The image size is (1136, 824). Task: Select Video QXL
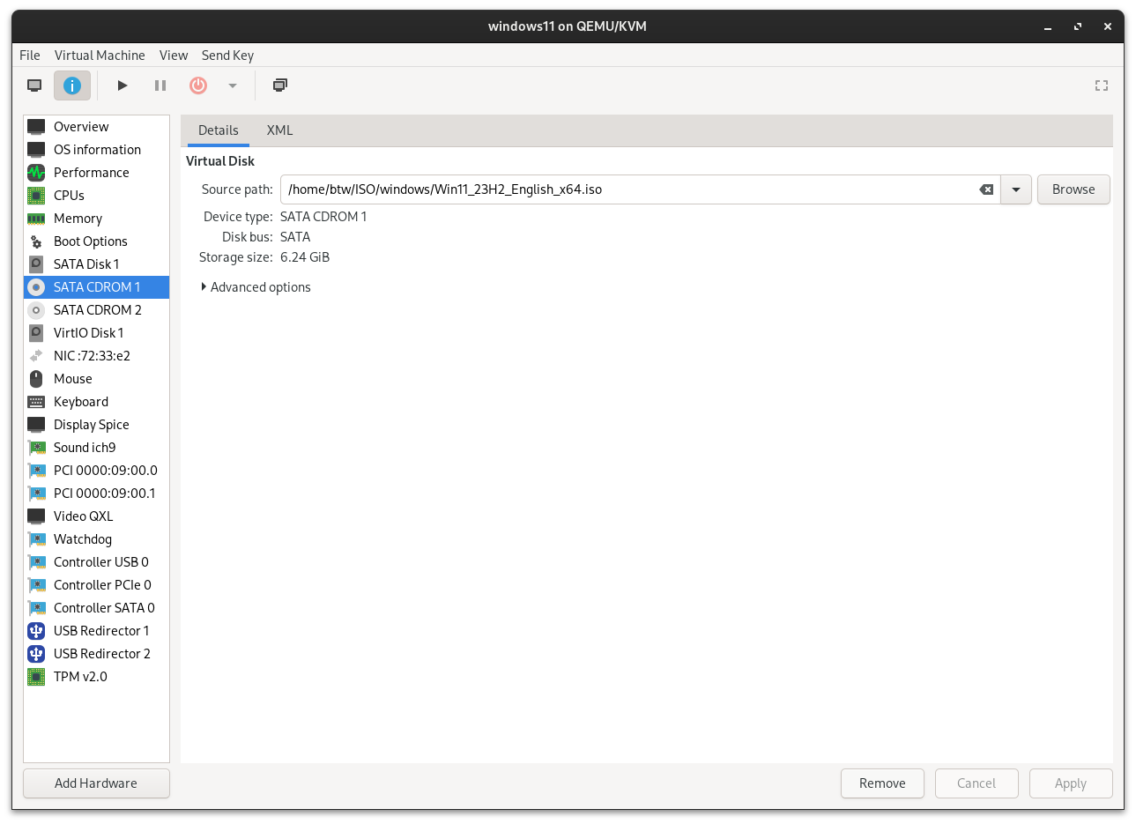coord(96,516)
